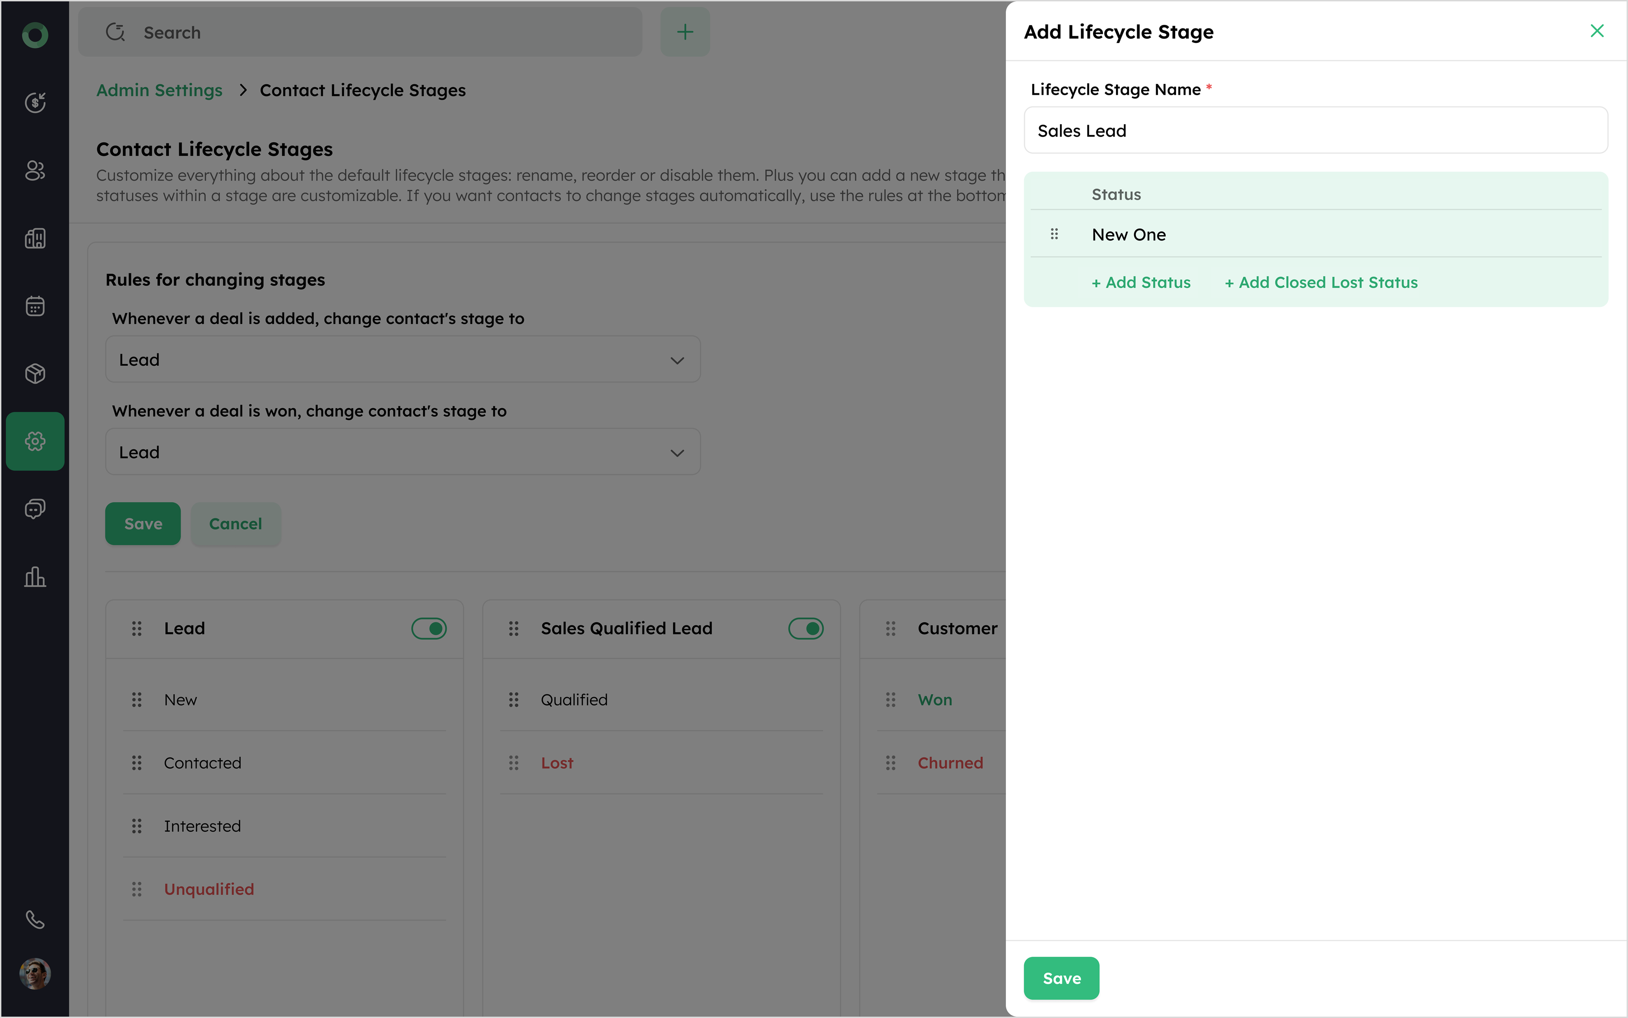The height and width of the screenshot is (1018, 1628).
Task: Disable the Sales Qualified Lead stage toggle
Action: [805, 628]
